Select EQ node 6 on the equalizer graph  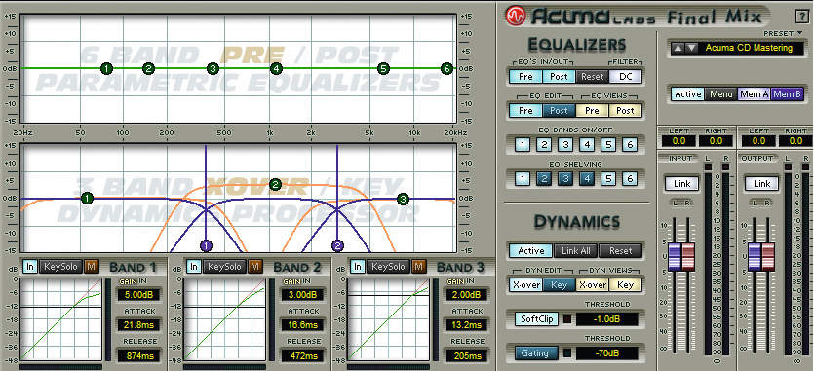tap(446, 68)
